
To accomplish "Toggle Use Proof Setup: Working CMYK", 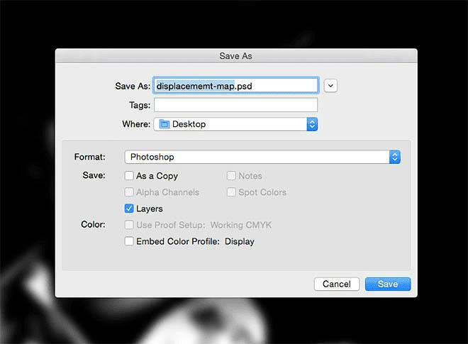I will point(129,225).
